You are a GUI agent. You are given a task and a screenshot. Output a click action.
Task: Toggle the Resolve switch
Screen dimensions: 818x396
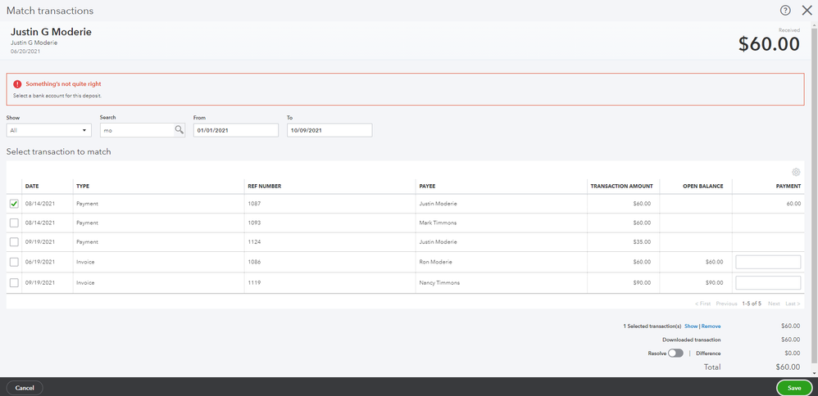(x=675, y=353)
